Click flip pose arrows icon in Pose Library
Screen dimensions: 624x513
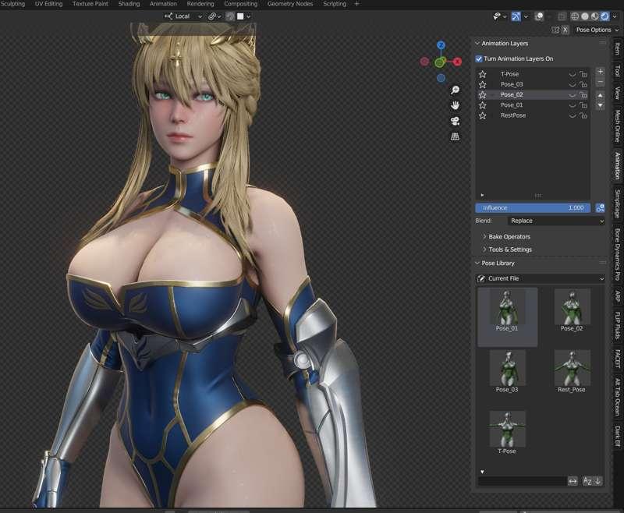[x=573, y=481]
